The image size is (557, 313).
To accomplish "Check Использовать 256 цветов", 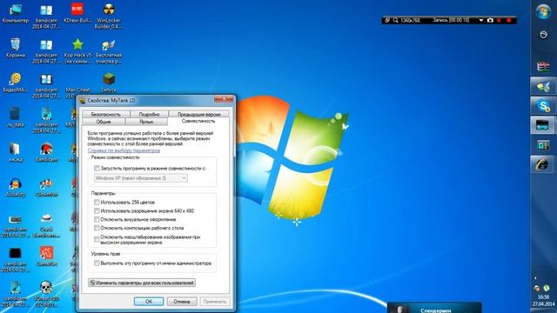I will pos(97,203).
